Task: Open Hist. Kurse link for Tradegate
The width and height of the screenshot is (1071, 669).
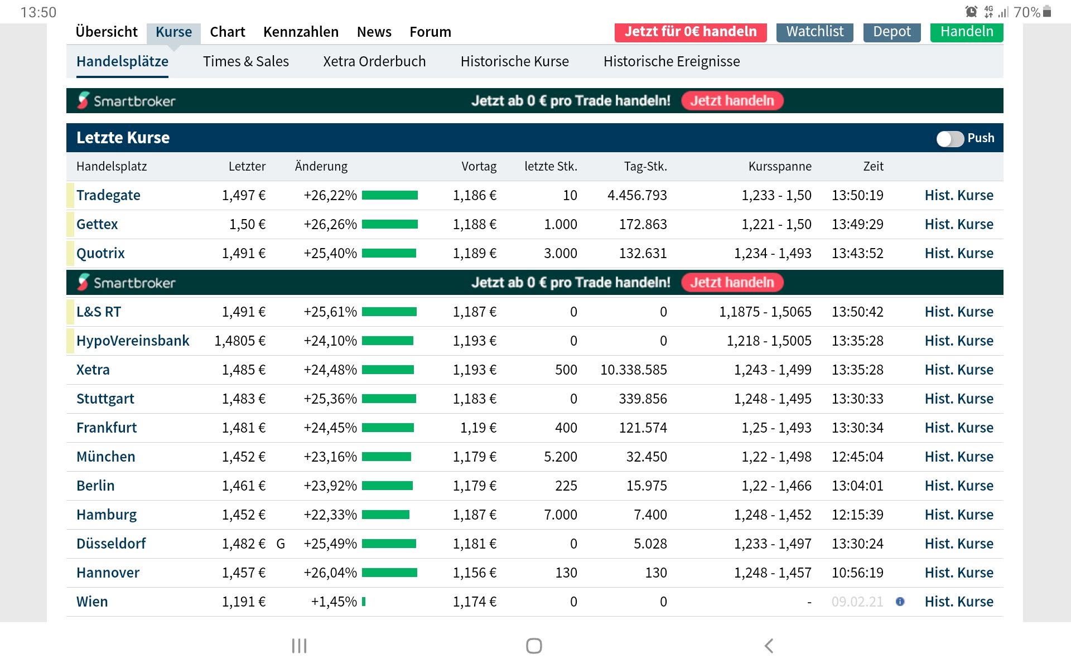Action: 958,195
